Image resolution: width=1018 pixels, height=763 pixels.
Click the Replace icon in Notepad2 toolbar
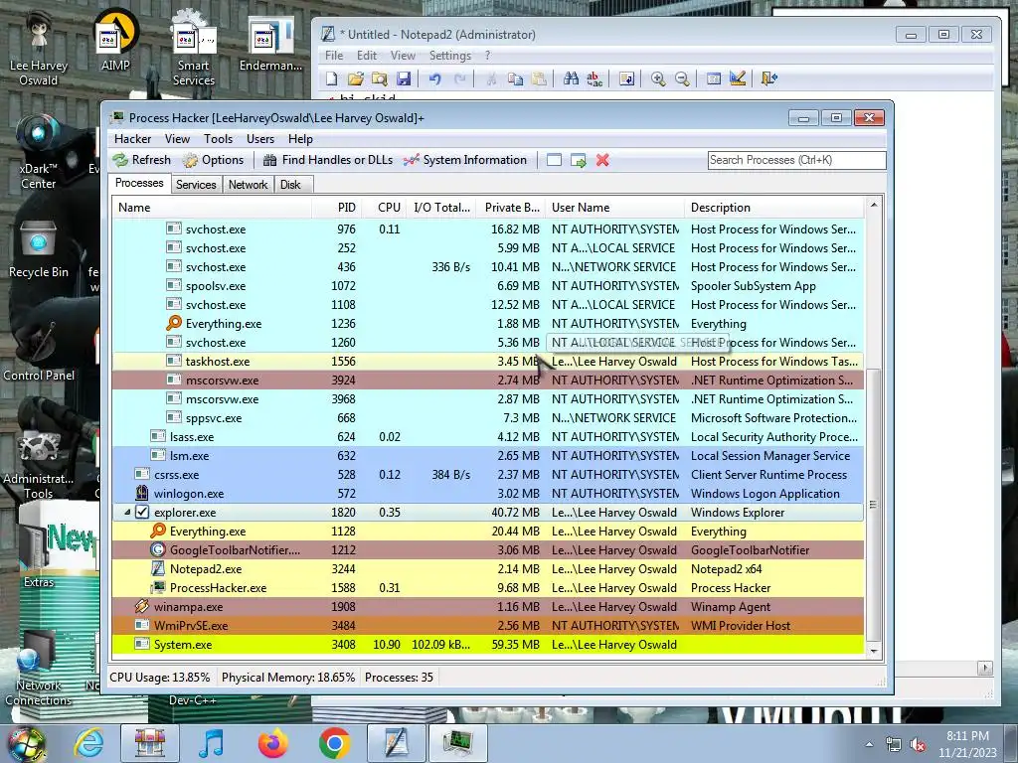click(x=594, y=79)
